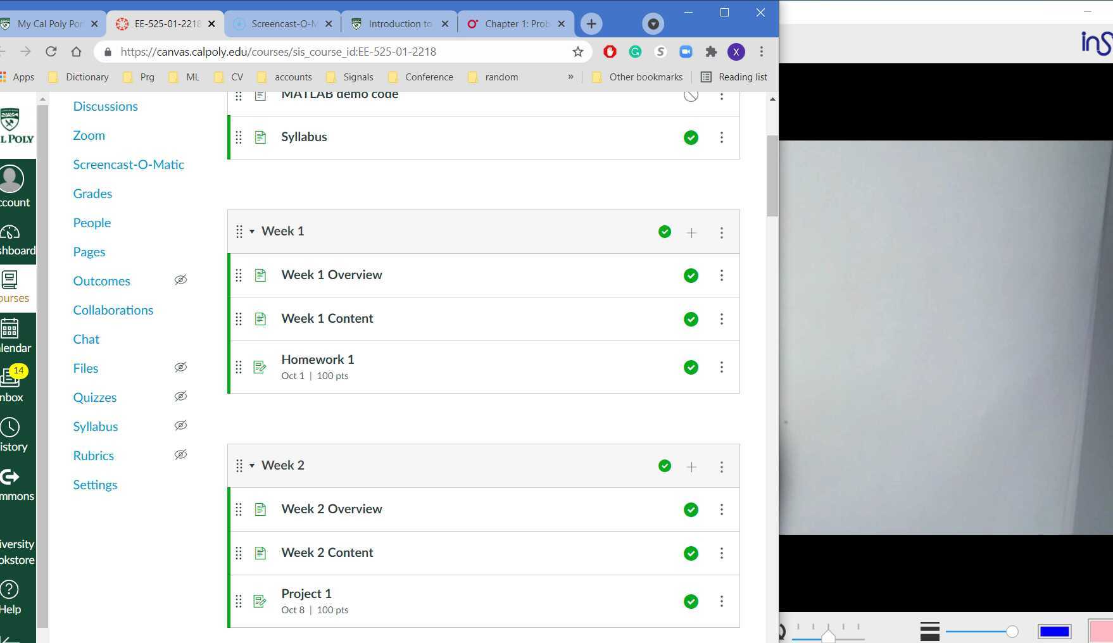Collapse the Week 2 module

253,465
